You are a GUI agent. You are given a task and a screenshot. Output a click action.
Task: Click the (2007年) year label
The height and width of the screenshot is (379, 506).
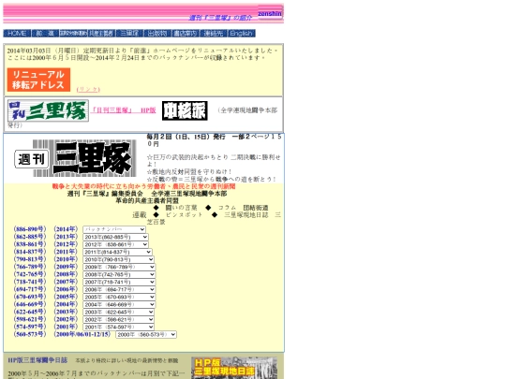[66, 282]
